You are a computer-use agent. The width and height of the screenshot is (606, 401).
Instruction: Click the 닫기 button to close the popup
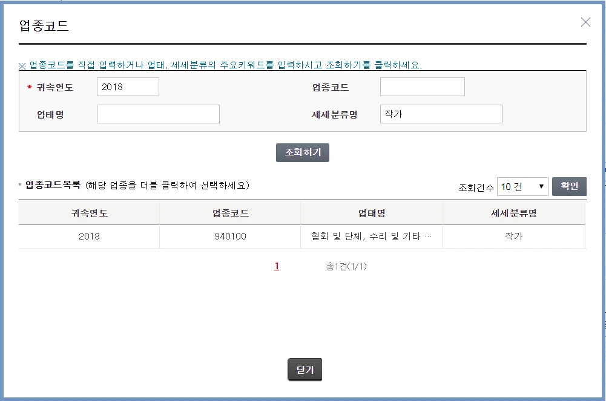pyautogui.click(x=305, y=369)
